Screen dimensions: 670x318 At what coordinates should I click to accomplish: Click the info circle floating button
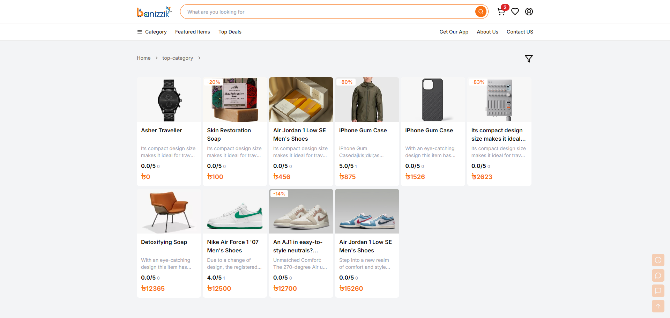[x=658, y=260]
